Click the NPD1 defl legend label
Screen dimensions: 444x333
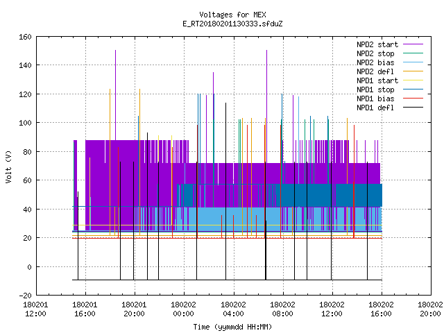375,108
